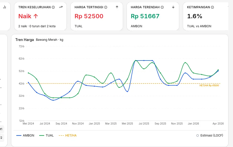Click the down arrow icon in HARGA TERENDAH card
This screenshot has height=147, width=233.
click(x=173, y=7)
